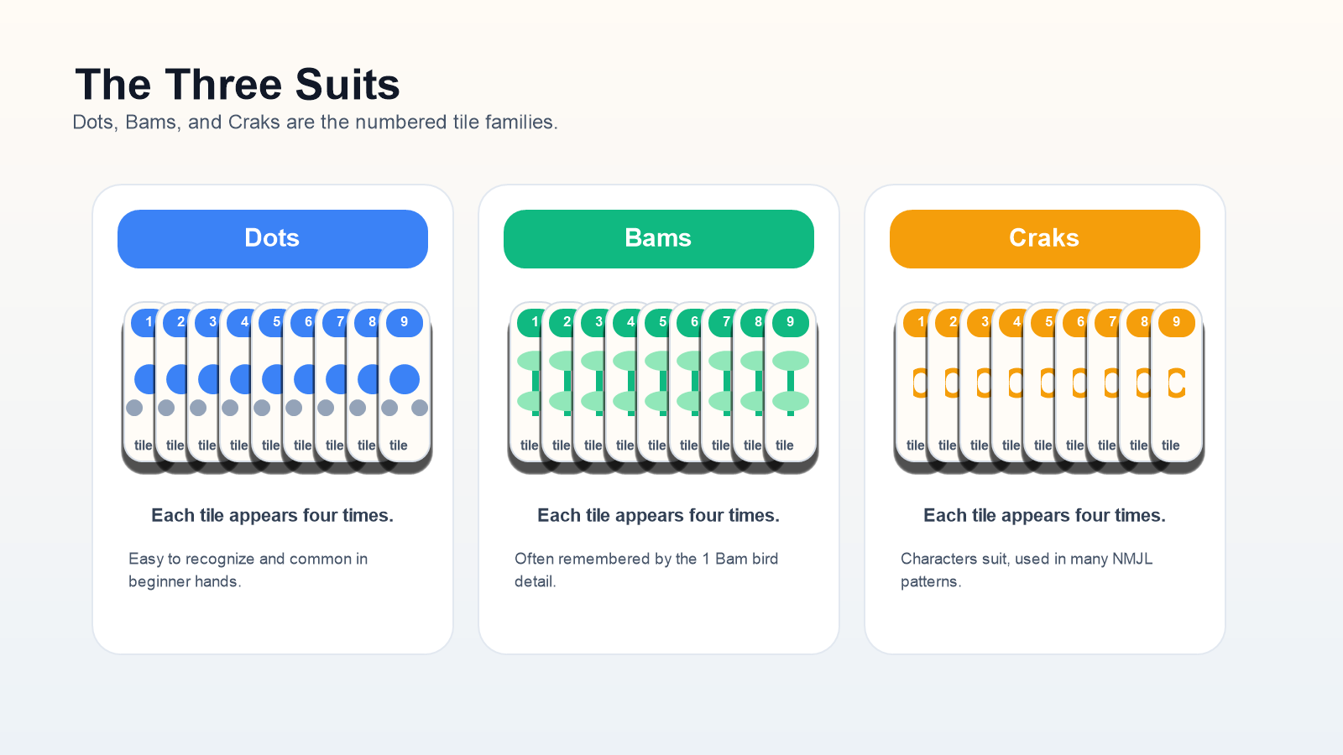Click the number 5 badge on Bams tile

click(656, 322)
